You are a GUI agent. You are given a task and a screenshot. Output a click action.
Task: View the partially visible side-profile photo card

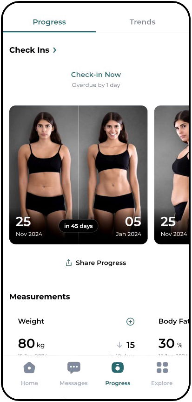(x=172, y=175)
